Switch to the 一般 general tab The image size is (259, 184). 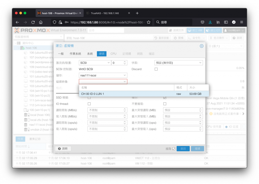61,54
